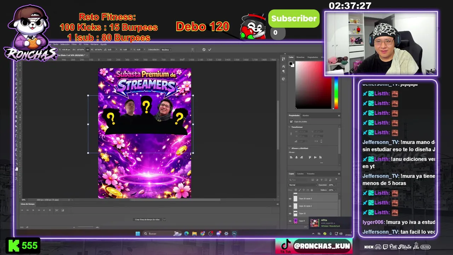This screenshot has height=255, width=453.
Task: Filter layers by adjustment layer icon
Action: [x=317, y=180]
